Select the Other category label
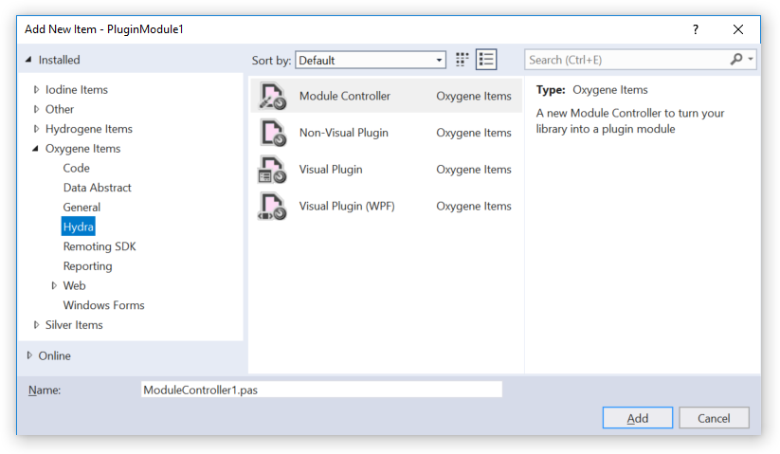 click(x=60, y=109)
